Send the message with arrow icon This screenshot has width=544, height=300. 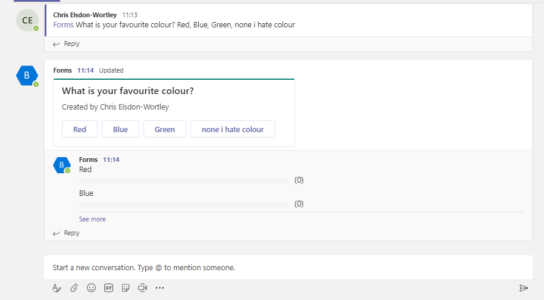(x=524, y=287)
